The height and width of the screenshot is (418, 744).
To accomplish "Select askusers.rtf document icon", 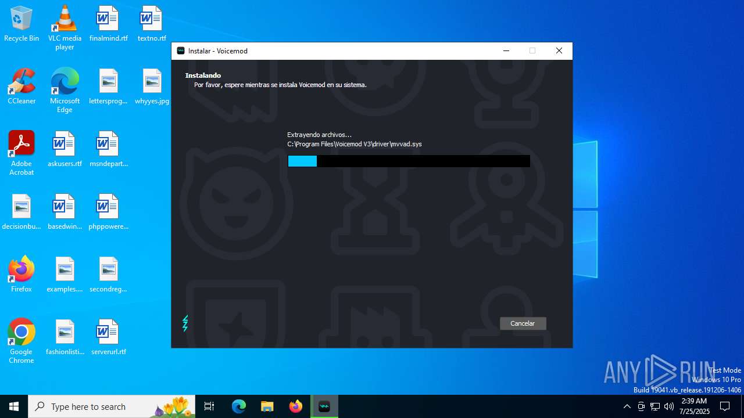I will (65, 150).
